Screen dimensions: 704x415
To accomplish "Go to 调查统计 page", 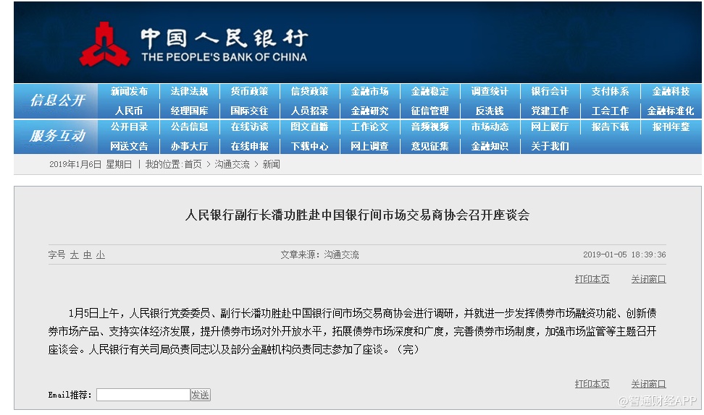I will coord(490,91).
